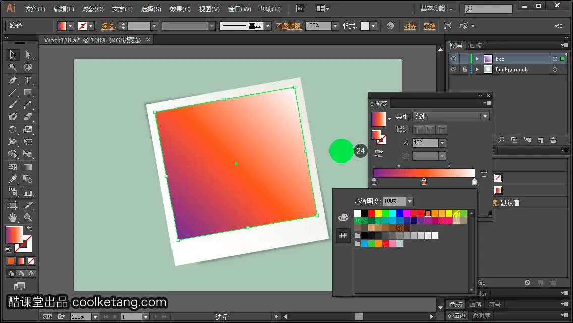Select the orange middle gradient stop
573x323 pixels.
pyautogui.click(x=424, y=182)
